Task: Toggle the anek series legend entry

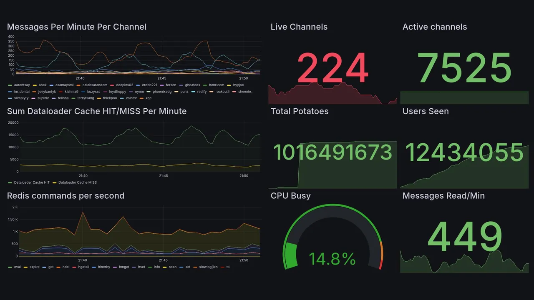Action: click(x=43, y=85)
